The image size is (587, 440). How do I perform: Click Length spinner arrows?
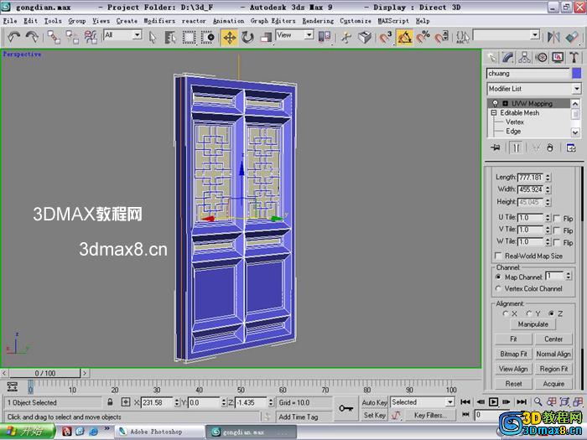click(548, 178)
